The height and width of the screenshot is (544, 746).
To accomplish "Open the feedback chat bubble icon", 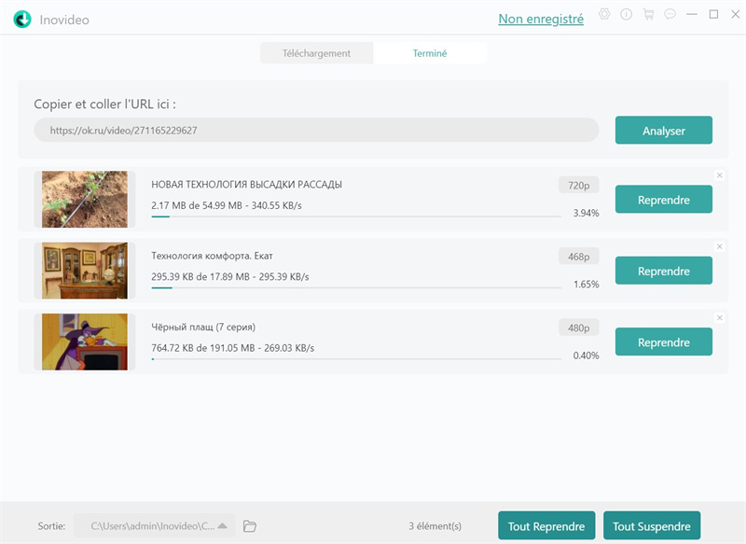I will tap(670, 14).
